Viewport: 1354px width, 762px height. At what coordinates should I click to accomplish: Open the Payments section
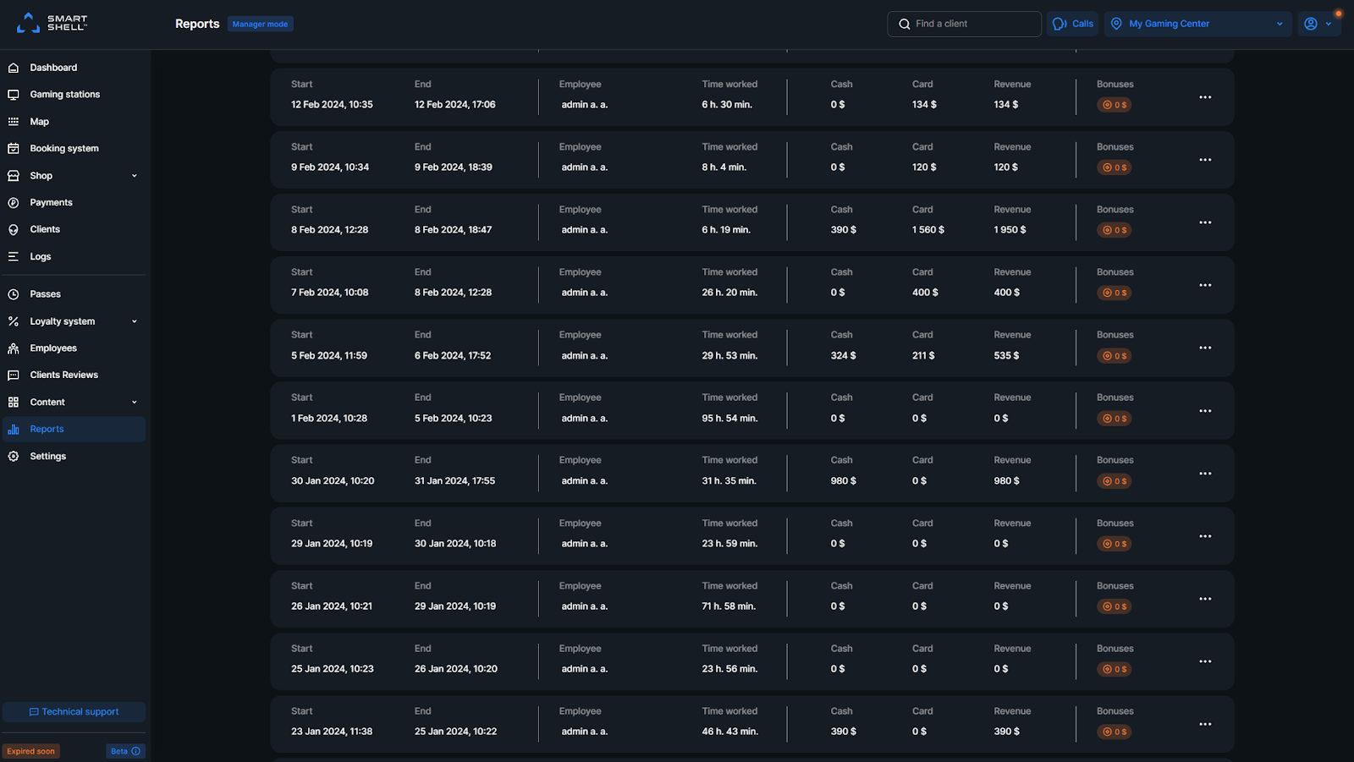pyautogui.click(x=51, y=202)
